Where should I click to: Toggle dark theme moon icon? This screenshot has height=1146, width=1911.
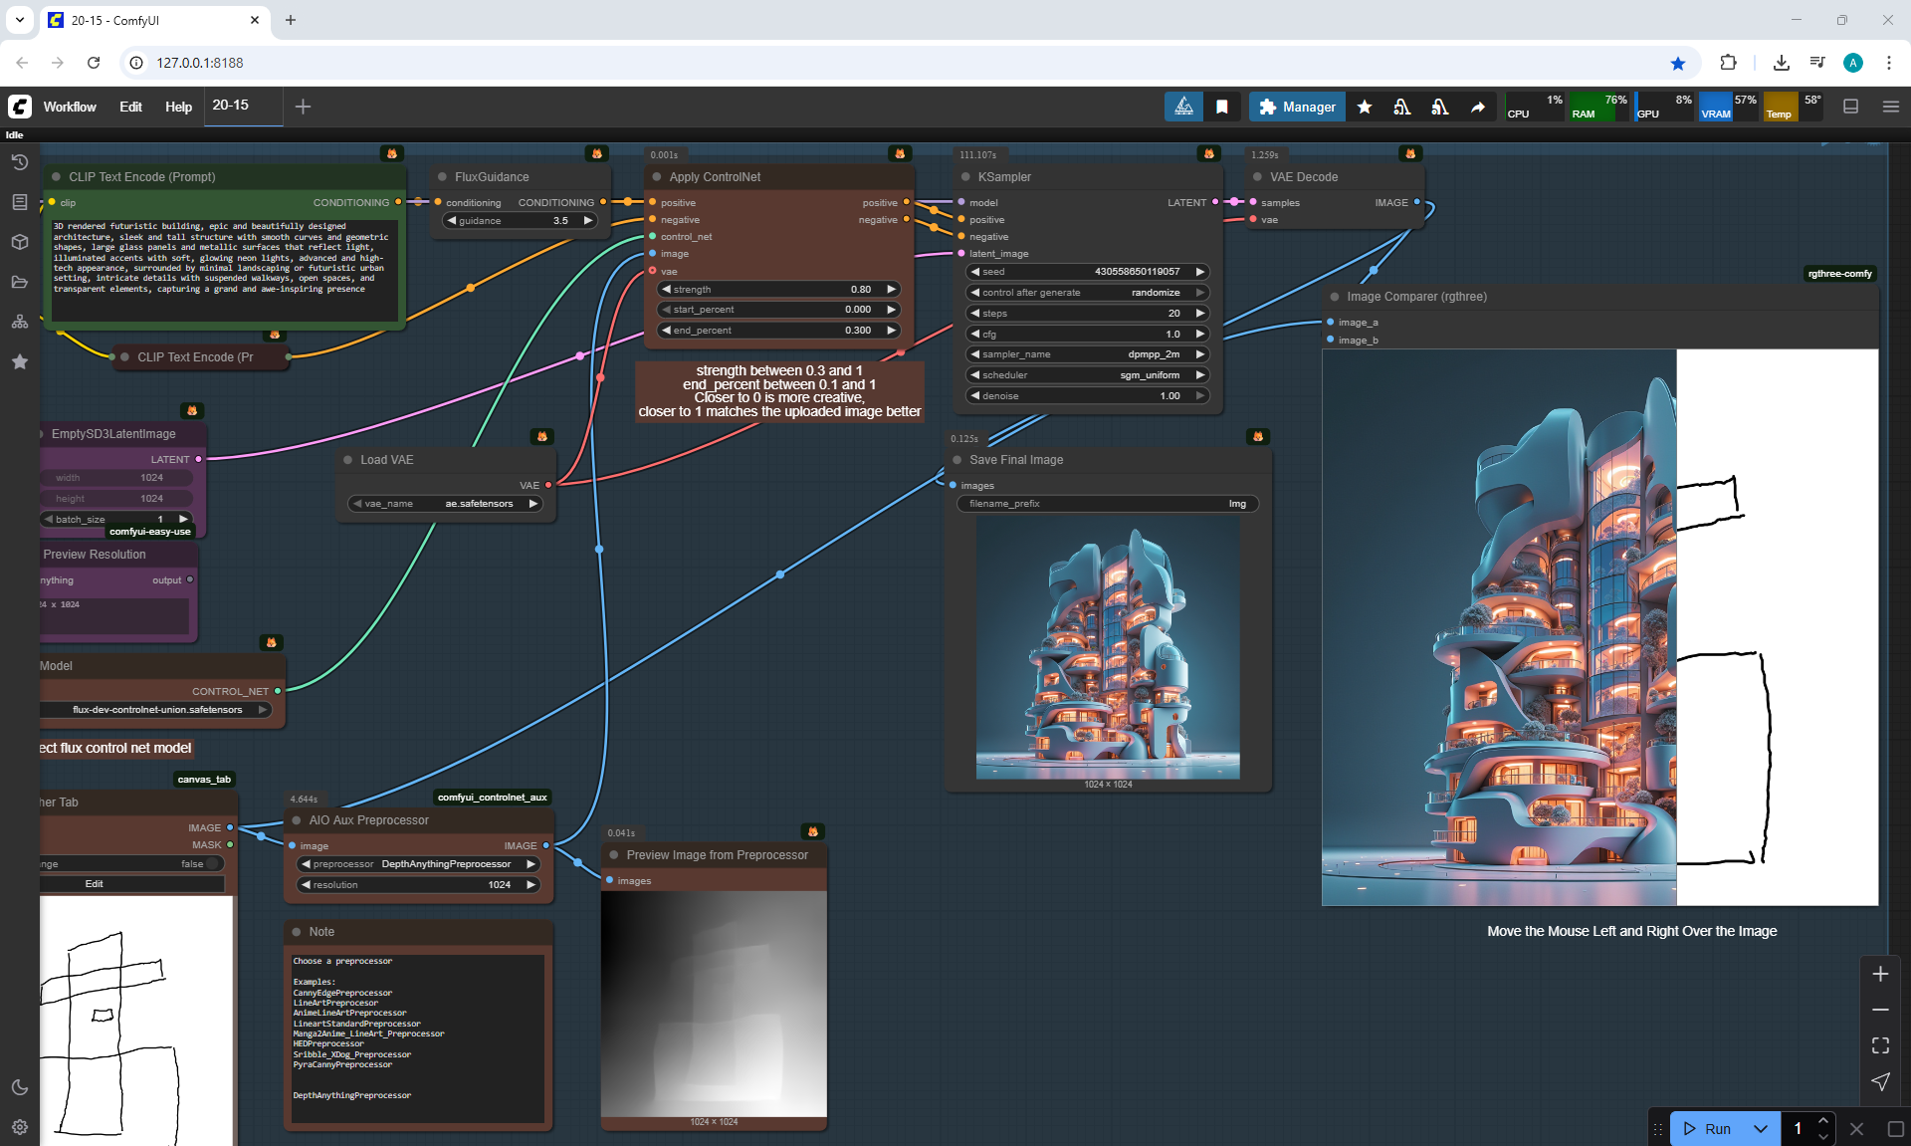click(x=19, y=1087)
